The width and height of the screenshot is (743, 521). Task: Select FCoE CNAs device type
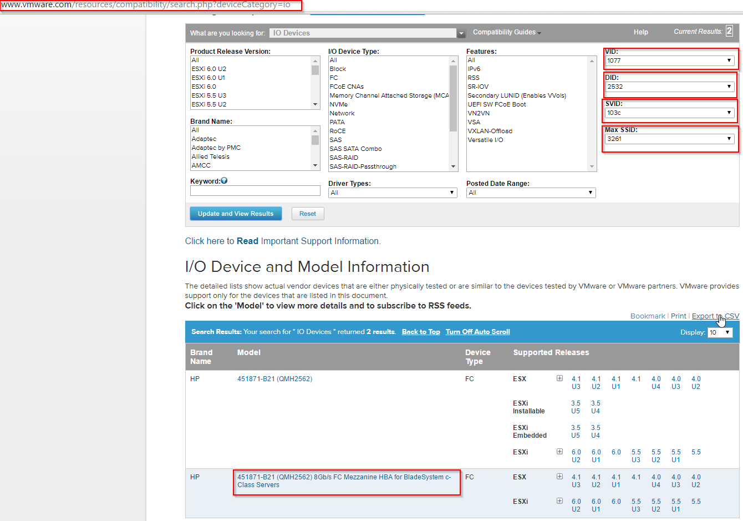347,87
